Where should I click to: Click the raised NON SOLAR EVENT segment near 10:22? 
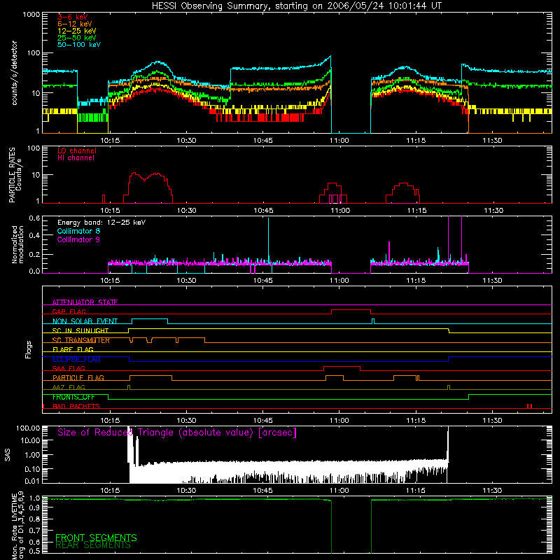(x=150, y=319)
